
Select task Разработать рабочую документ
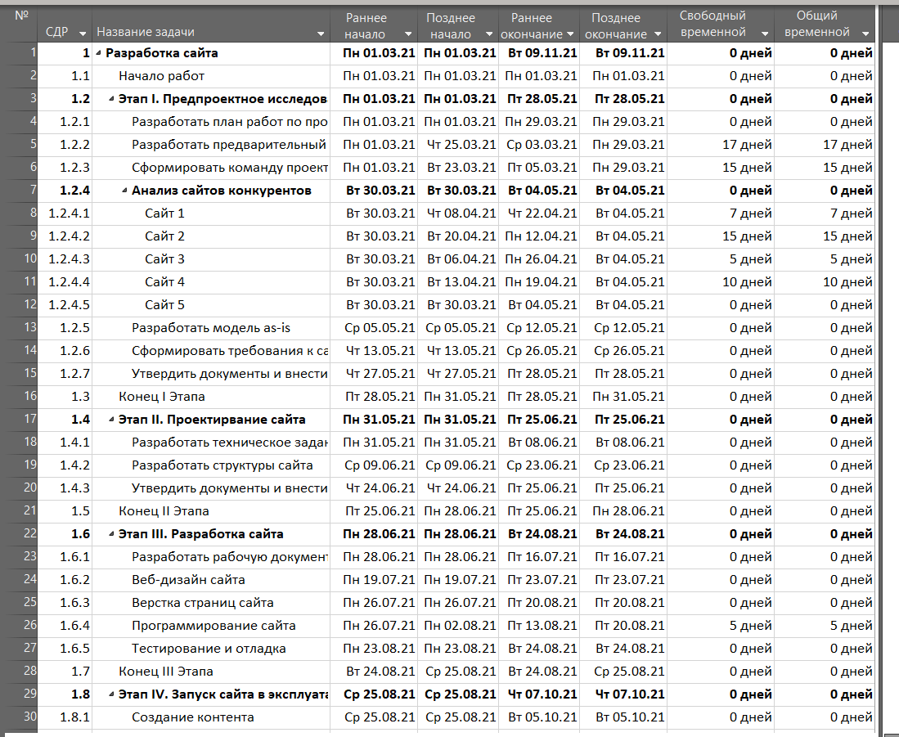point(229,557)
